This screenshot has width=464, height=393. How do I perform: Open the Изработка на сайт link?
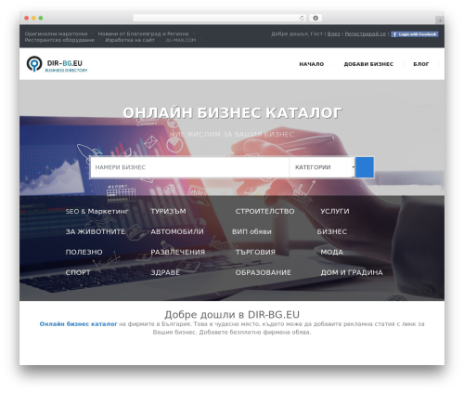(x=130, y=40)
